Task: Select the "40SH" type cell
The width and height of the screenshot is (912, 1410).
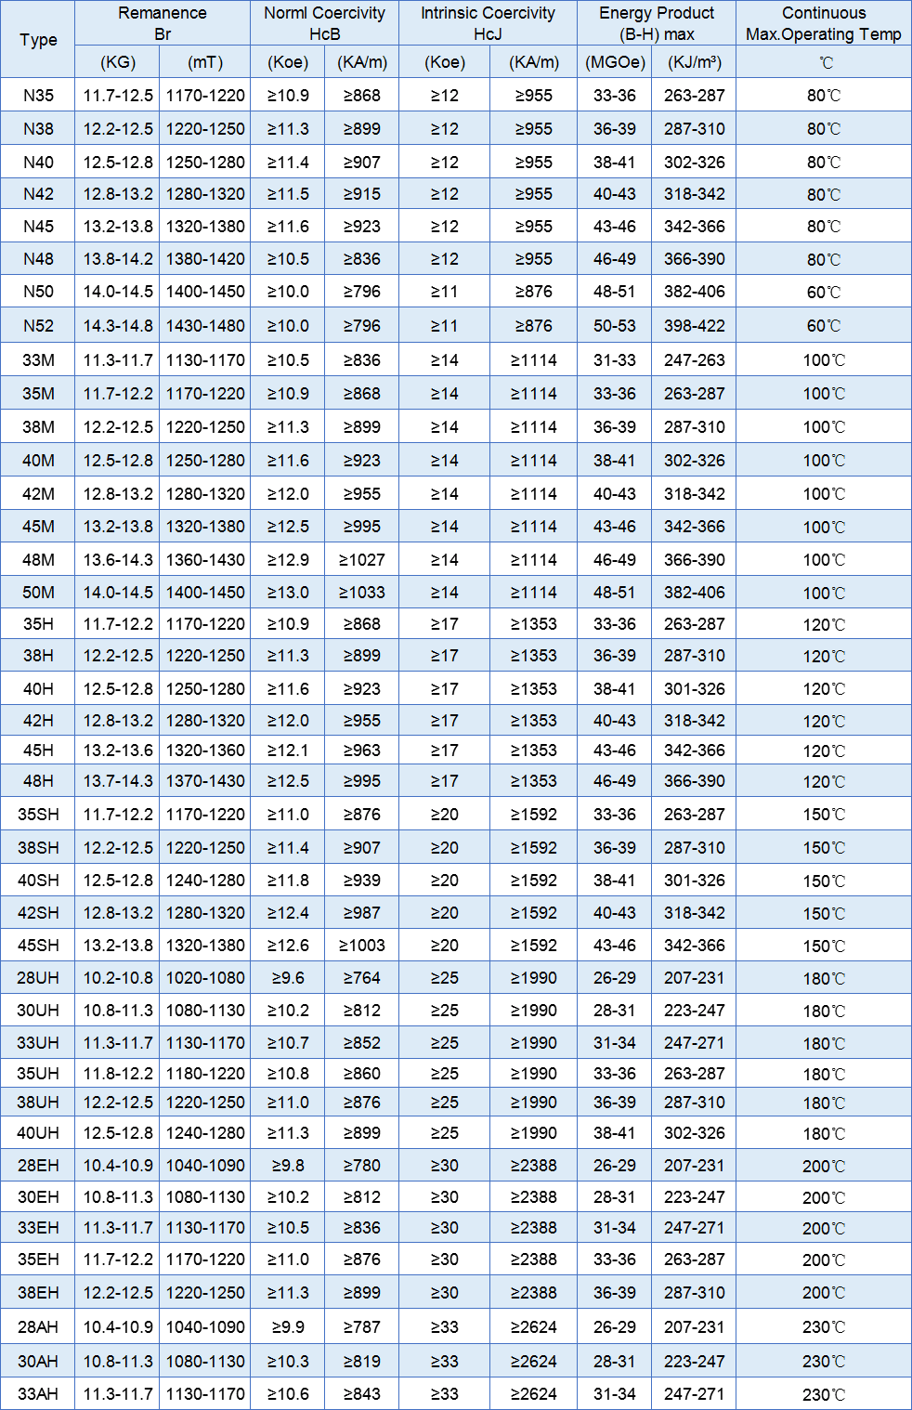Action: [x=38, y=880]
